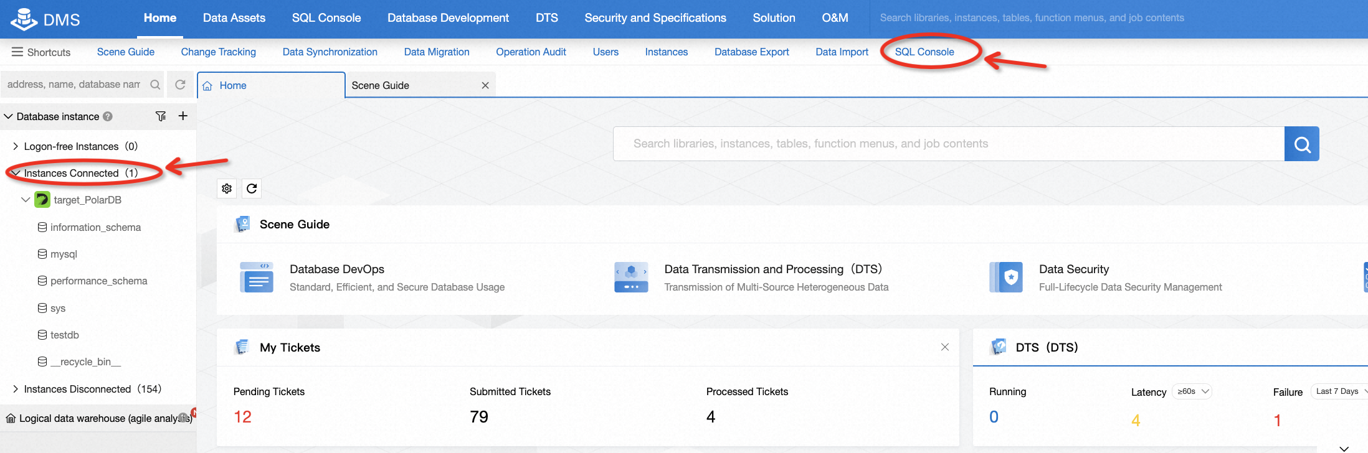Open the O&M top menu
This screenshot has height=453, width=1368.
pos(835,18)
